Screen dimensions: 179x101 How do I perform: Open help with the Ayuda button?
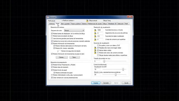click(x=126, y=83)
